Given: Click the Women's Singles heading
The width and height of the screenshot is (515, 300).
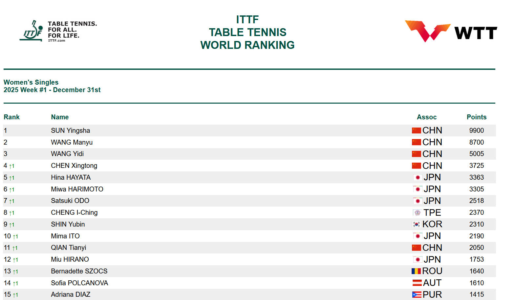Looking at the screenshot, I should tap(31, 82).
